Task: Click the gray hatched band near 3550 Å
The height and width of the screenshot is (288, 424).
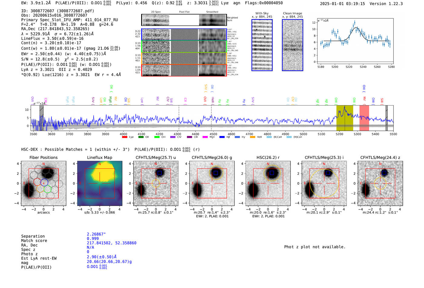Action: tap(41, 118)
